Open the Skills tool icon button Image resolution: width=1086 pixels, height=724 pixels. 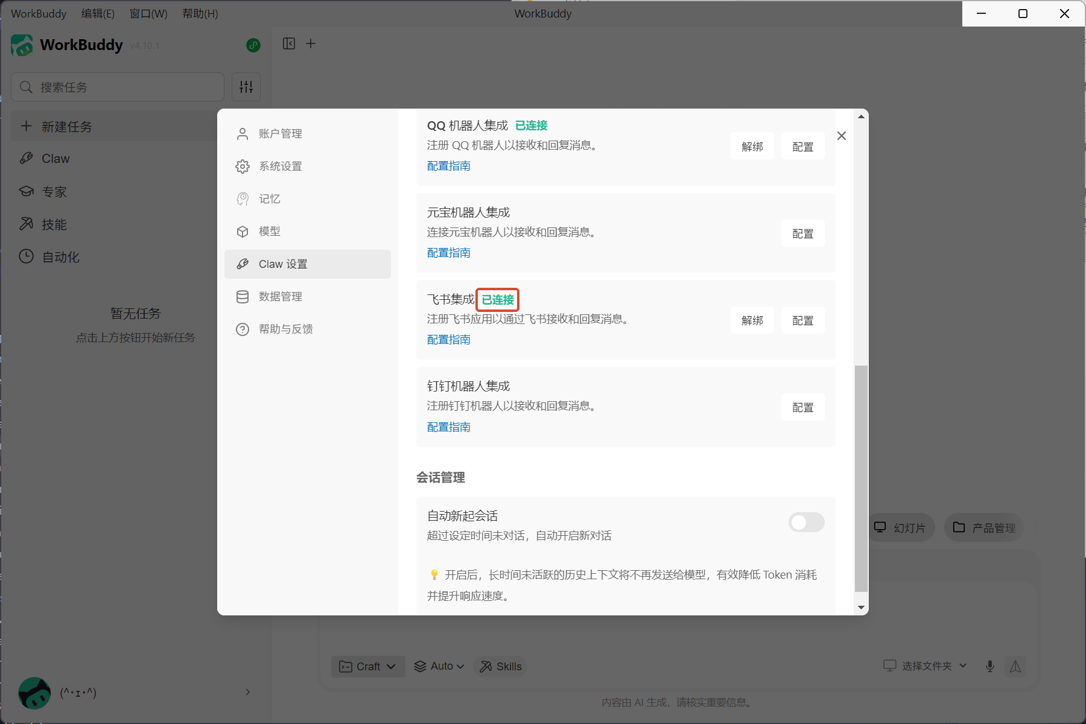tap(501, 666)
